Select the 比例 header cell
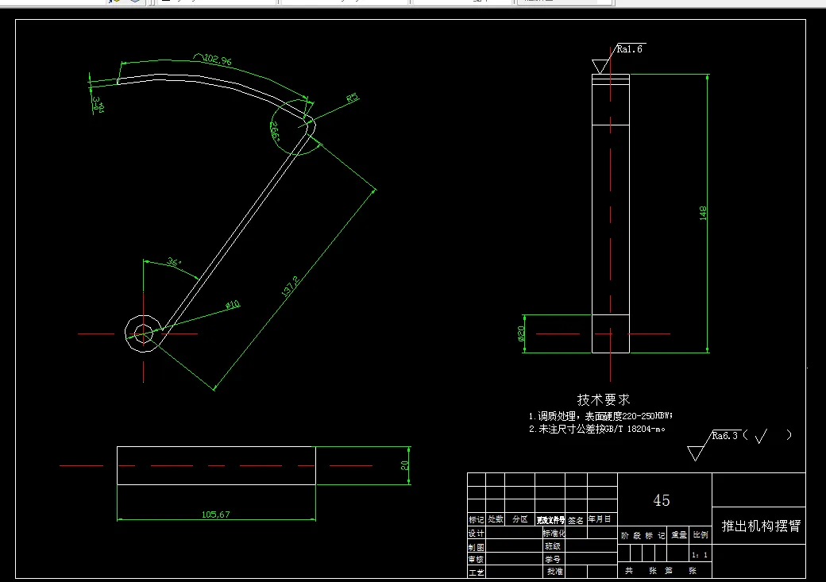The image size is (826, 582). [x=701, y=535]
